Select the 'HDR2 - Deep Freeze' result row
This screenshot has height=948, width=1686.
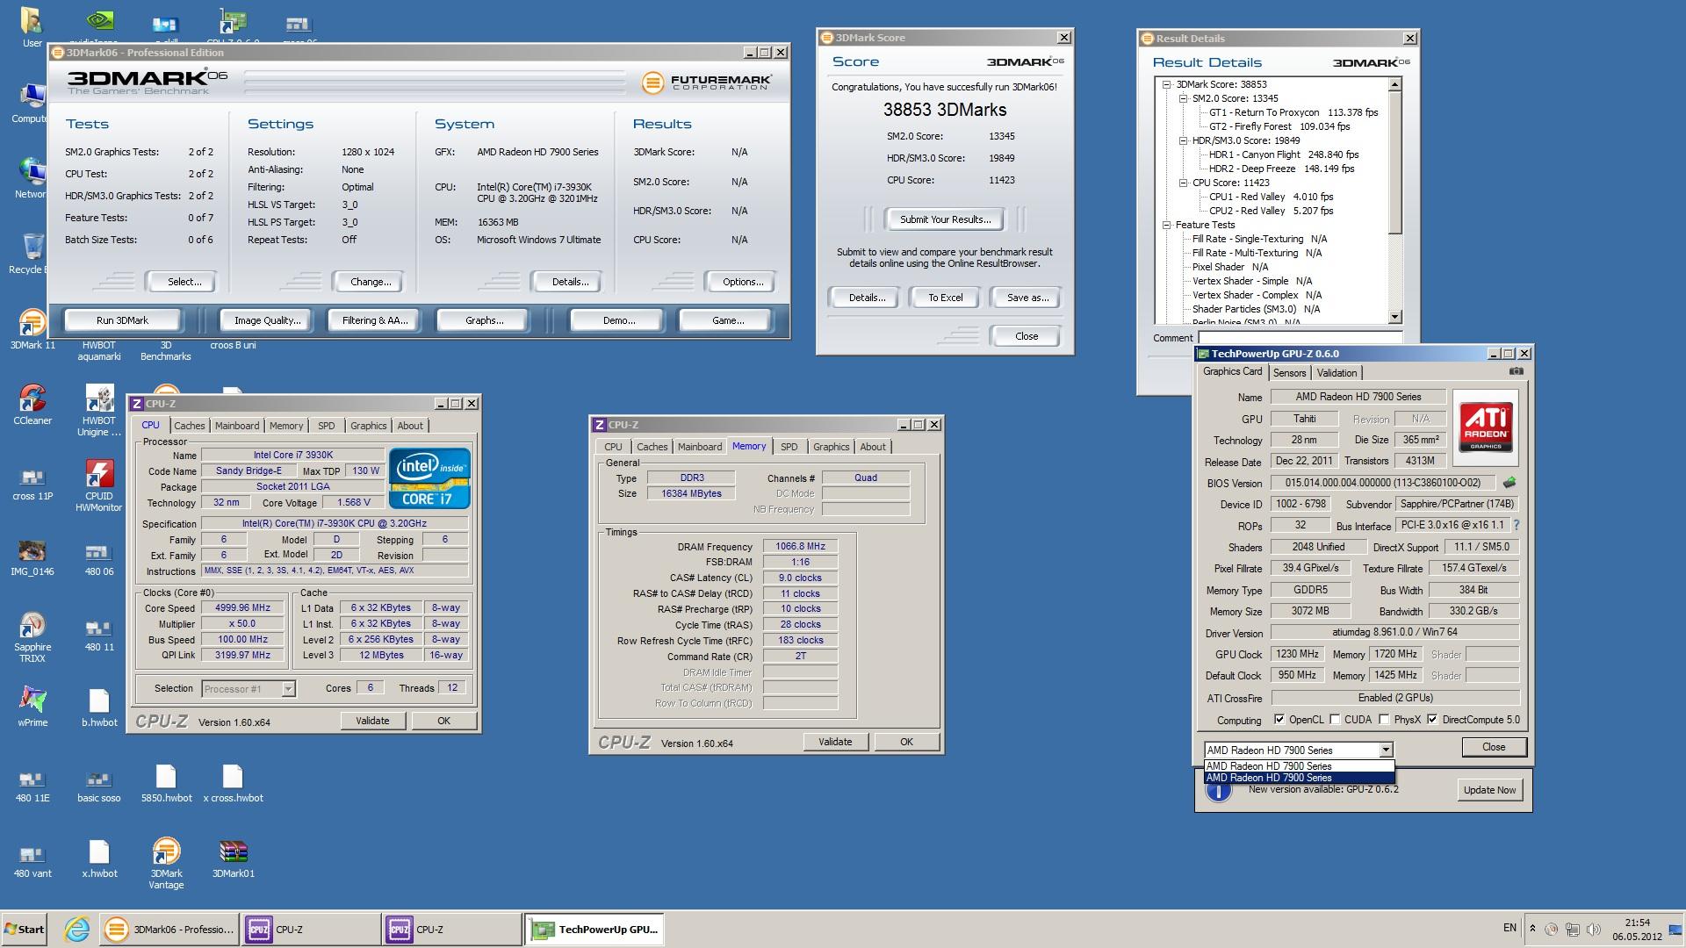click(1281, 169)
